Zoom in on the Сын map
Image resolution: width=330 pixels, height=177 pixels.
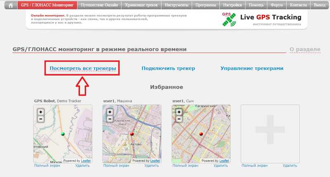(x=179, y=112)
